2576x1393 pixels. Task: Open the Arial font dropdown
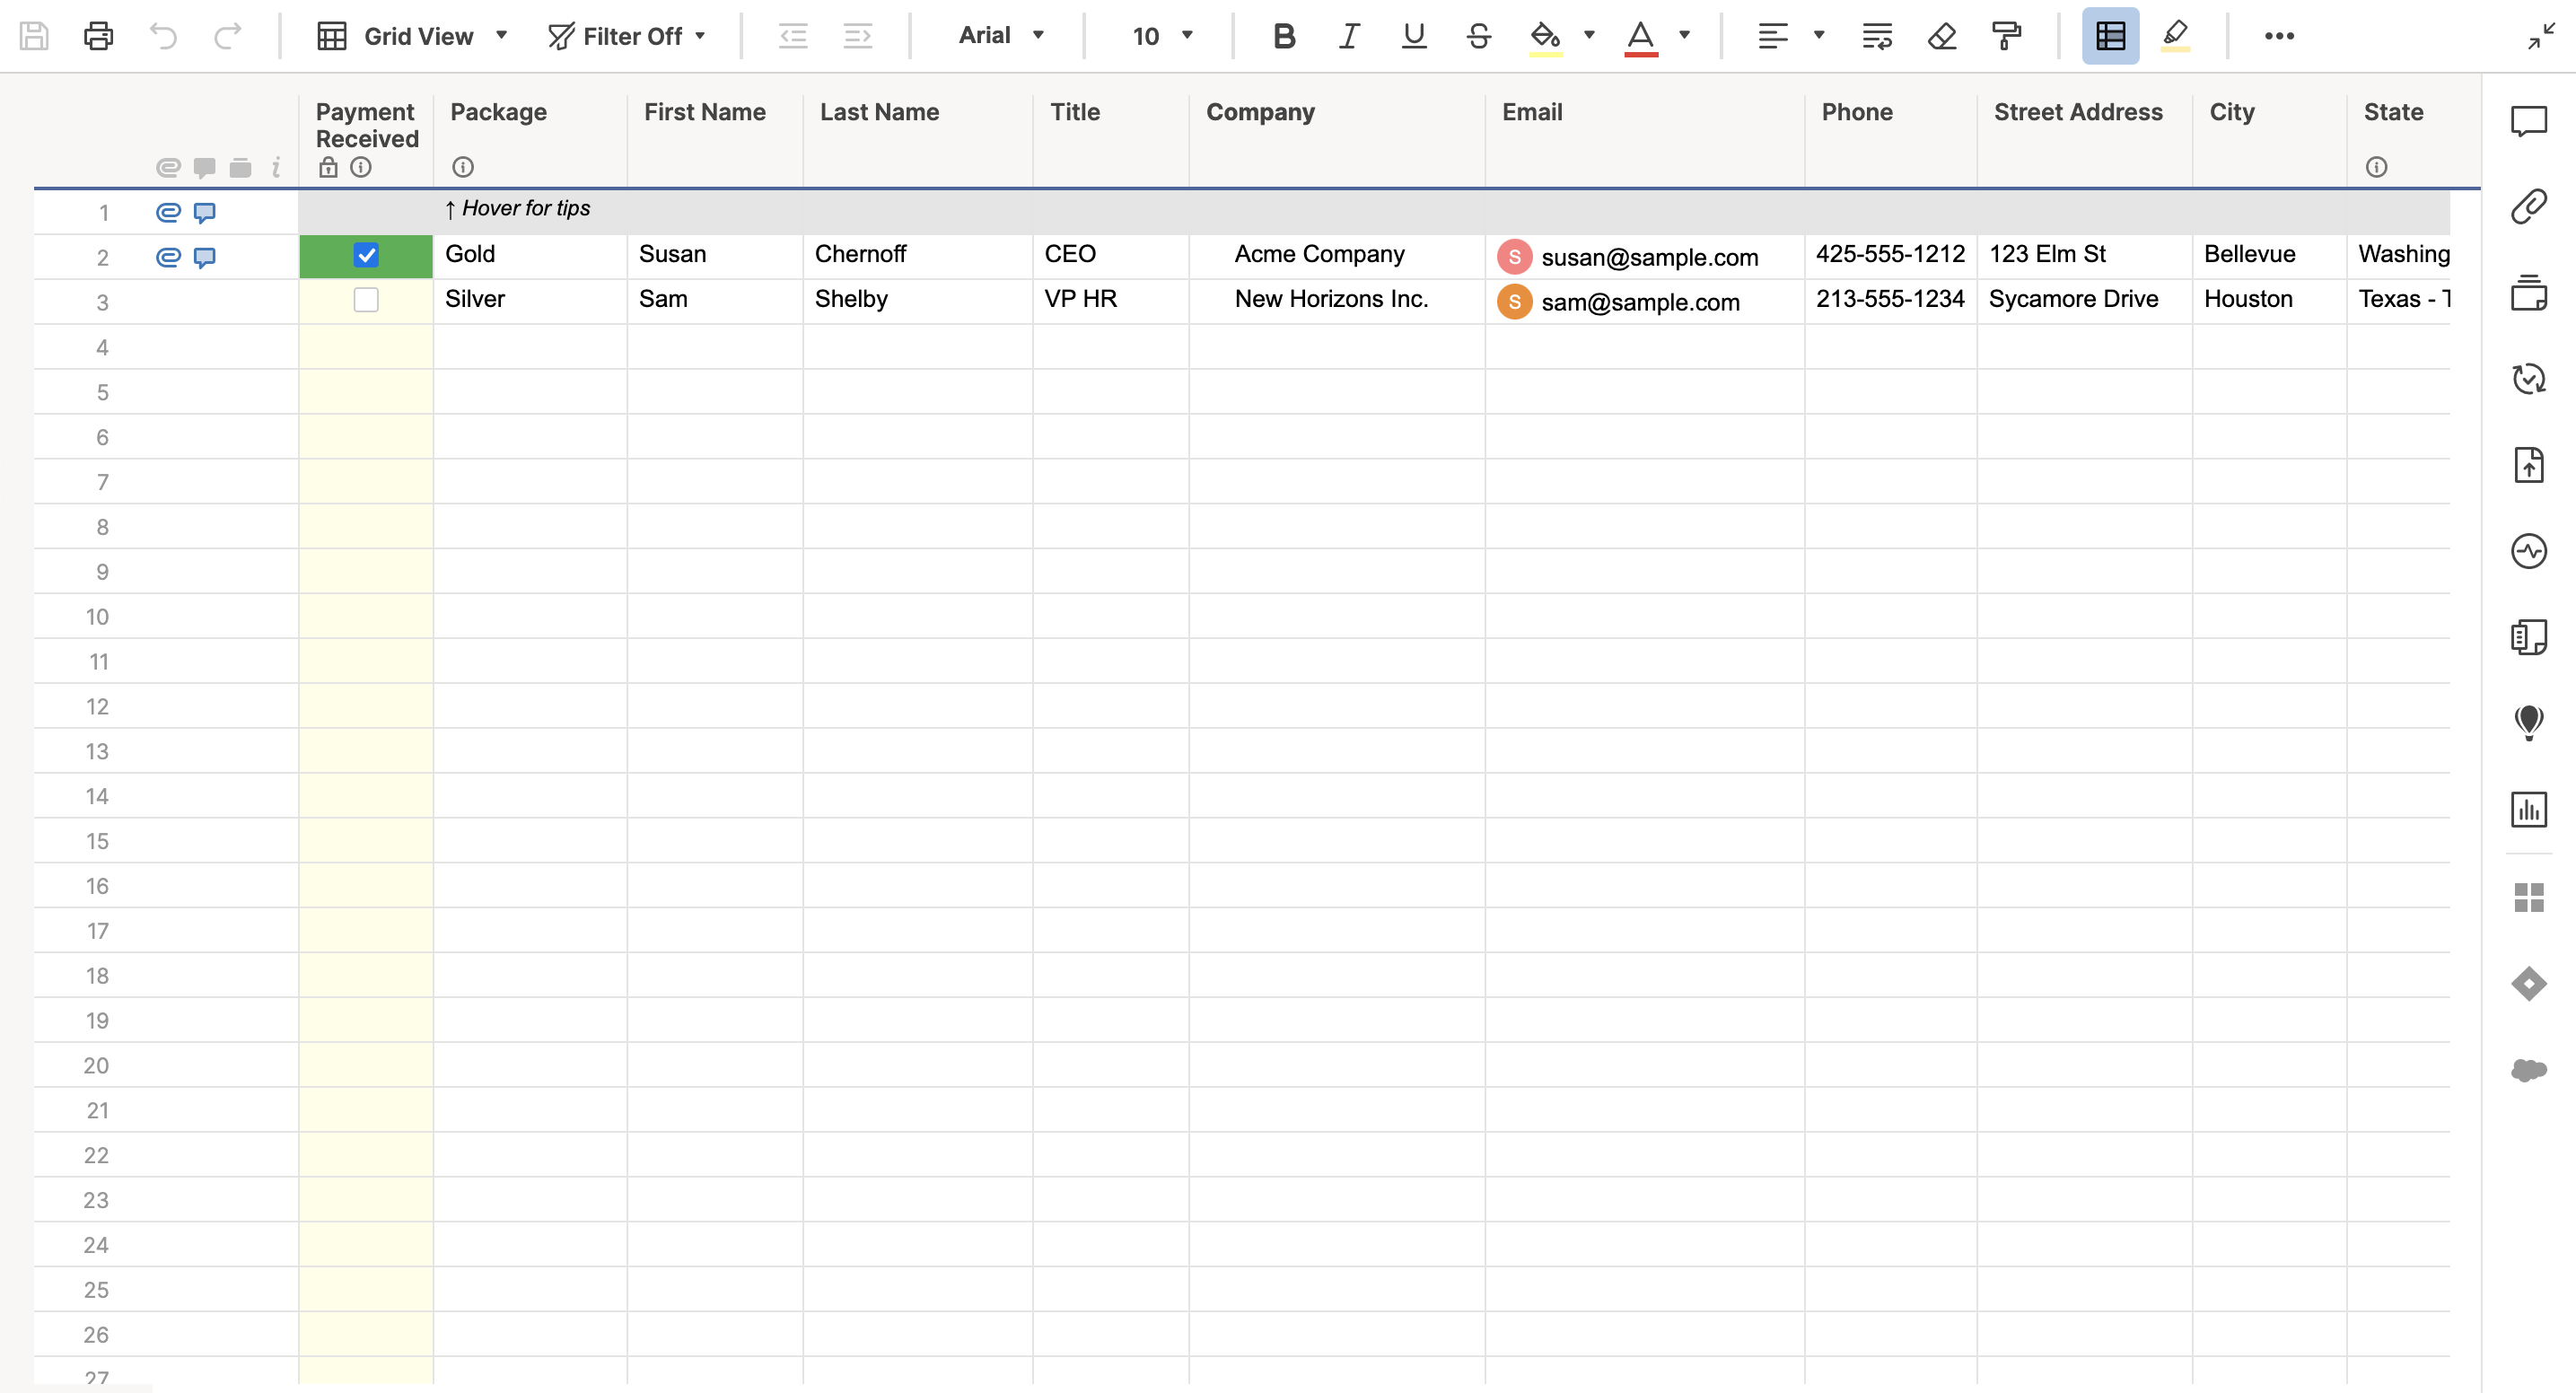1000,36
